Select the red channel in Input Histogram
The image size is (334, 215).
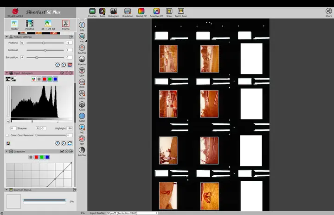click(45, 79)
